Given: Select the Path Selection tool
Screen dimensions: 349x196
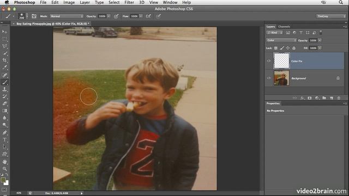Looking at the screenshot, I should click(x=4, y=147).
